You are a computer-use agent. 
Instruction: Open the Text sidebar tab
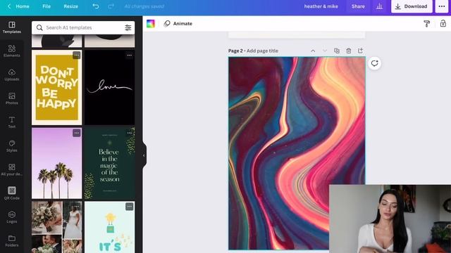pyautogui.click(x=12, y=122)
